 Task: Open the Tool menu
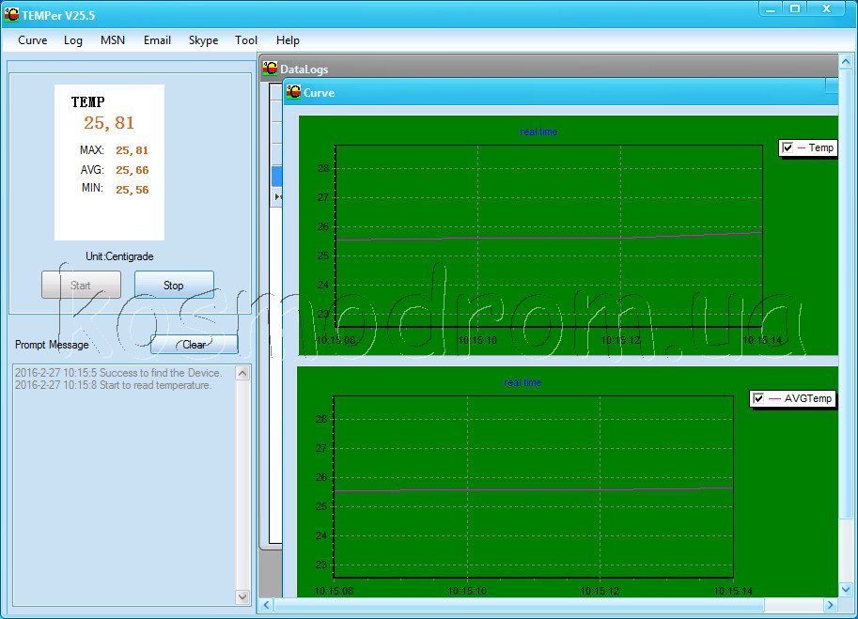coord(246,40)
